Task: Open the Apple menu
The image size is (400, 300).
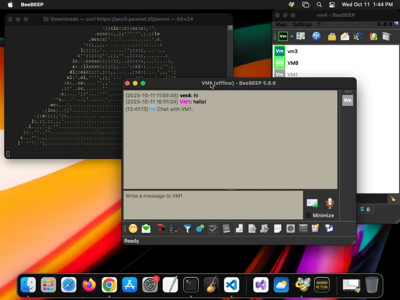Action: [10, 4]
